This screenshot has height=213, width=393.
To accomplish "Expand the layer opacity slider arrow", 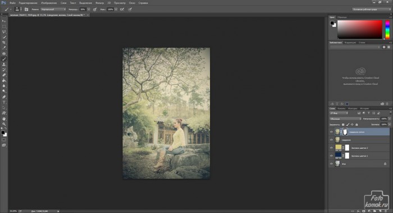I will click(390, 119).
